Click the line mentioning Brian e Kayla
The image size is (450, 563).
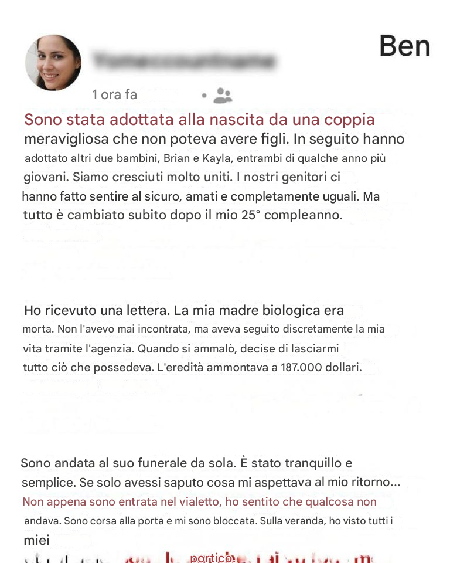tap(205, 158)
